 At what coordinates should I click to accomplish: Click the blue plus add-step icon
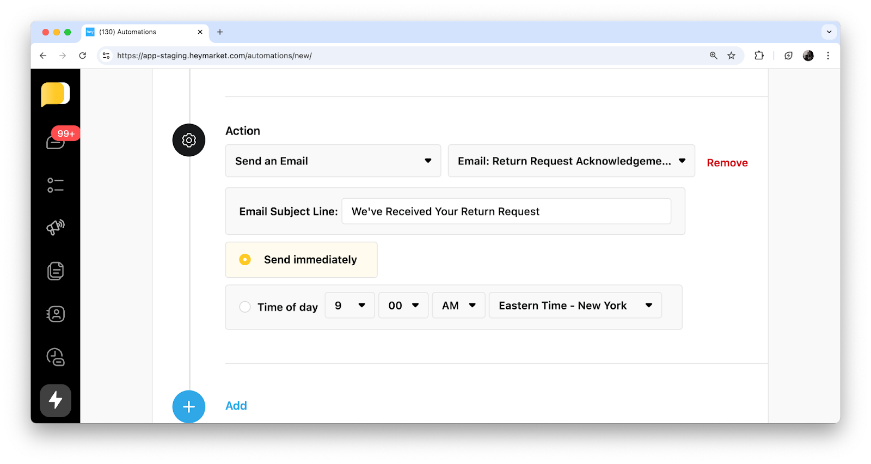click(x=189, y=406)
